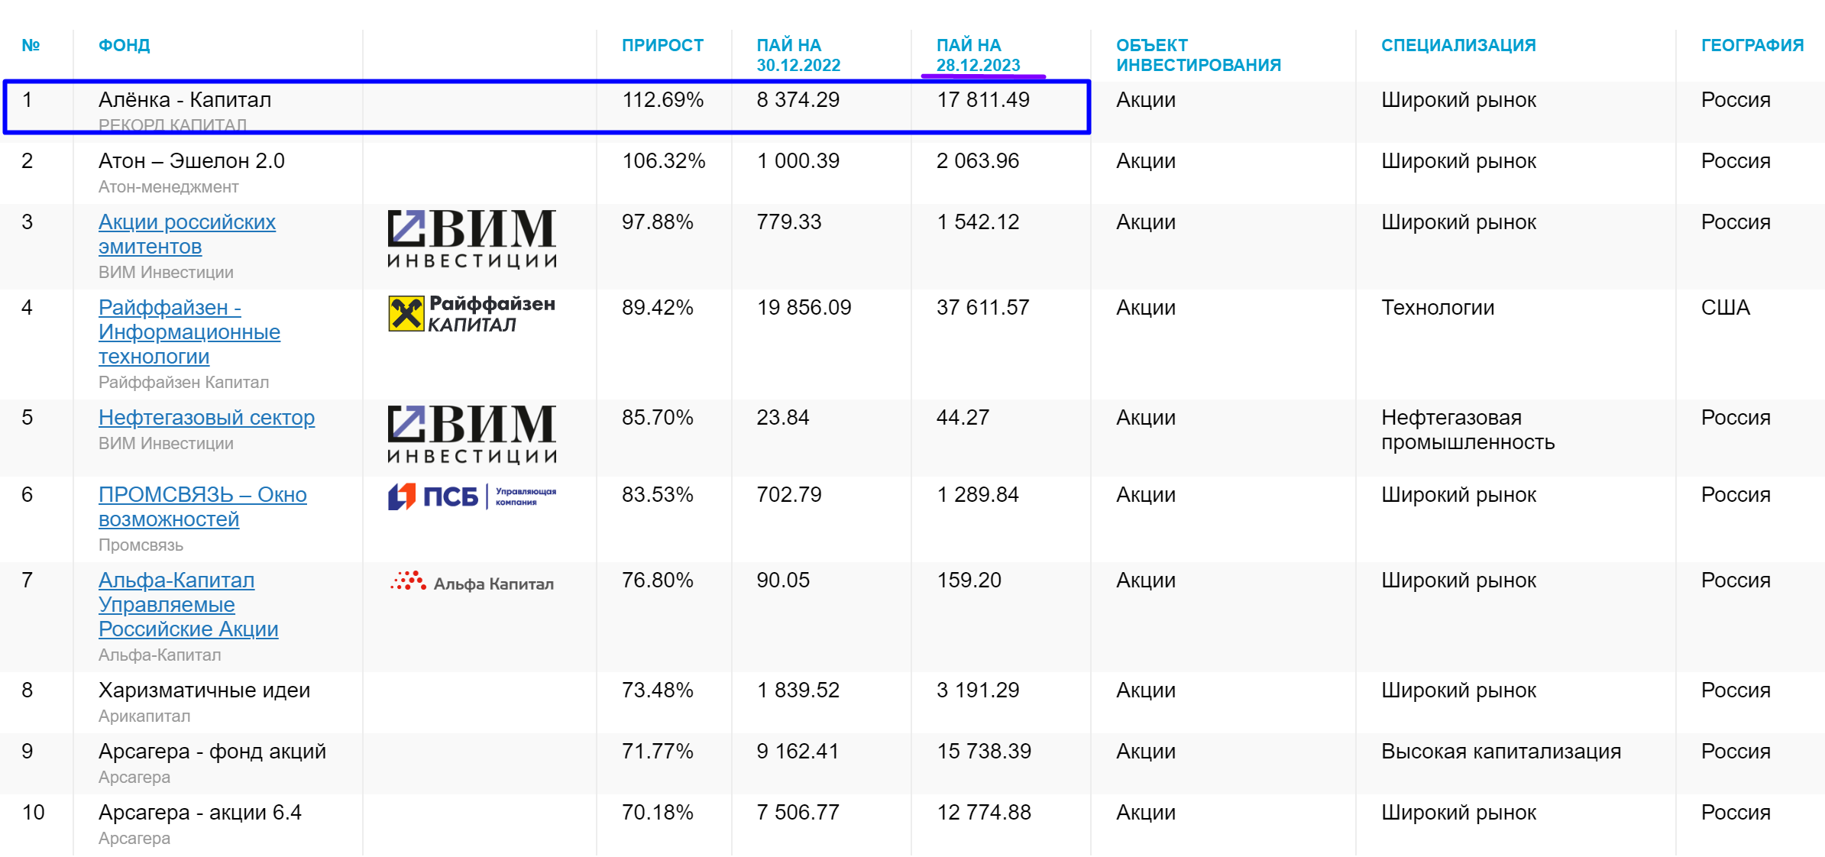Click the 106.32% growth value

664,161
